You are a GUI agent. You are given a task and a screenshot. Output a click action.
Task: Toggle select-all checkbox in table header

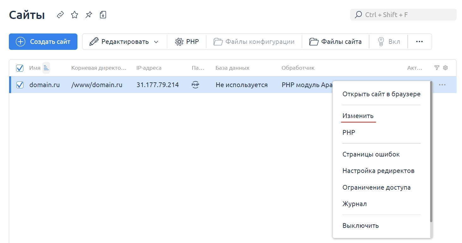[20, 68]
